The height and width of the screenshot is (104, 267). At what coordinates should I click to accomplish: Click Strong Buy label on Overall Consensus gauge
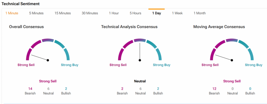coord(70,65)
